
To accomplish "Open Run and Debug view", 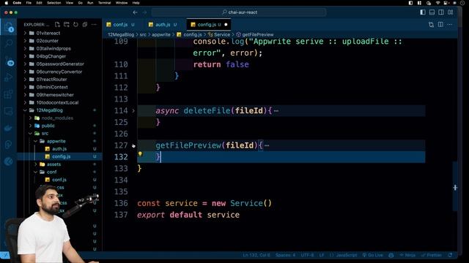I will click(9, 77).
